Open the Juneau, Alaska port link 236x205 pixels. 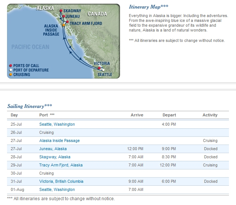53,149
